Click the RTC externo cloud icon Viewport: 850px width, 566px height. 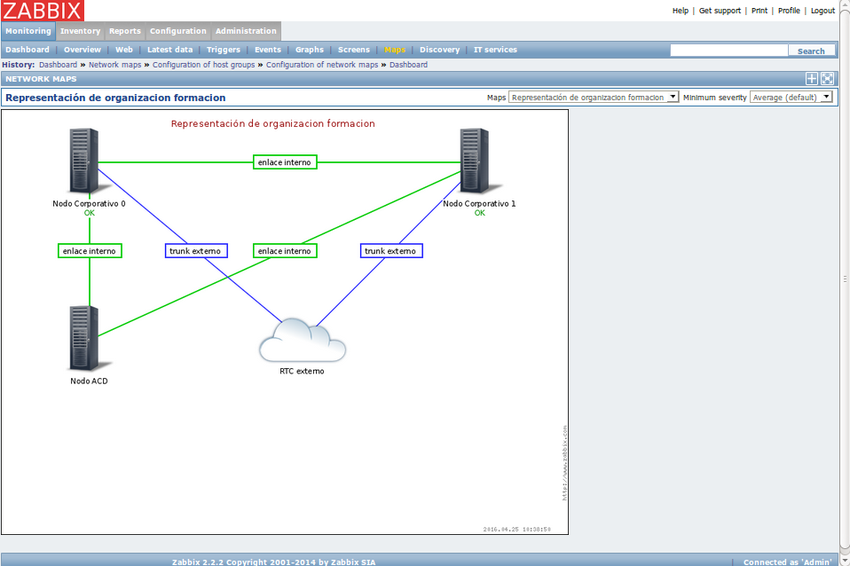[303, 339]
